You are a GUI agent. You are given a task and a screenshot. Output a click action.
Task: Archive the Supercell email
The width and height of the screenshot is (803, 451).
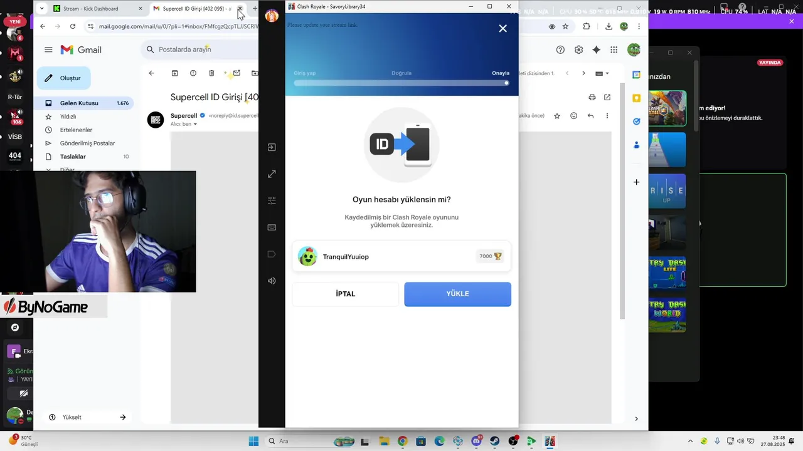coord(175,73)
